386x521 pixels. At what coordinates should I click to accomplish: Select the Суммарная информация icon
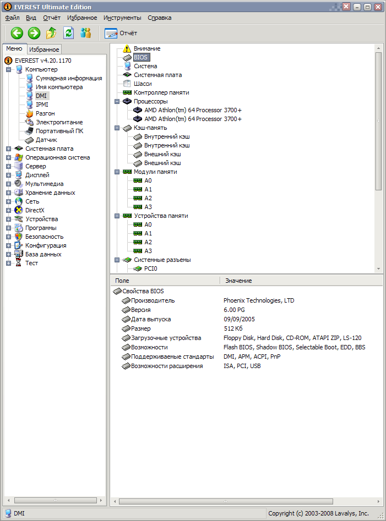coord(30,78)
